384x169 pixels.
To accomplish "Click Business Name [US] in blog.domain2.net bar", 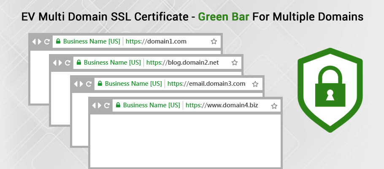I will click(x=112, y=62).
